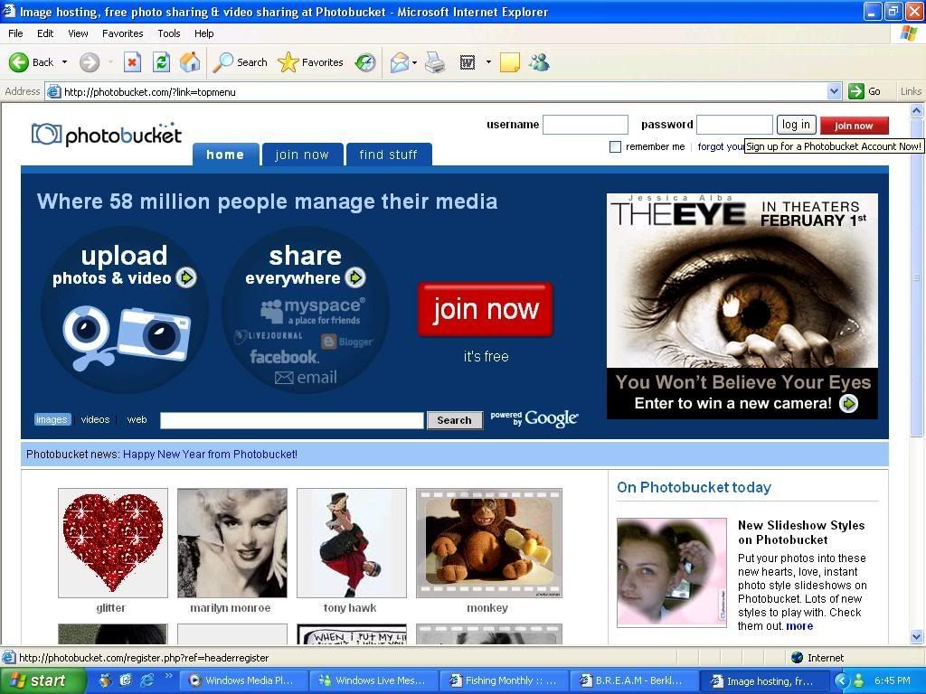Click the yellow note toolbar icon

(x=509, y=62)
